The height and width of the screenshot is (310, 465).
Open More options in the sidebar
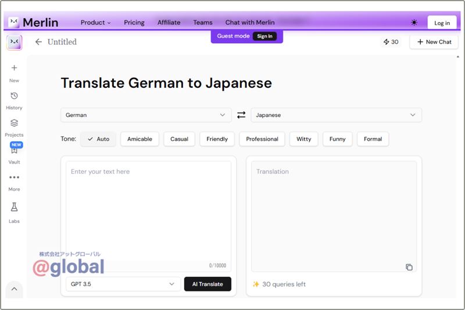tap(14, 183)
